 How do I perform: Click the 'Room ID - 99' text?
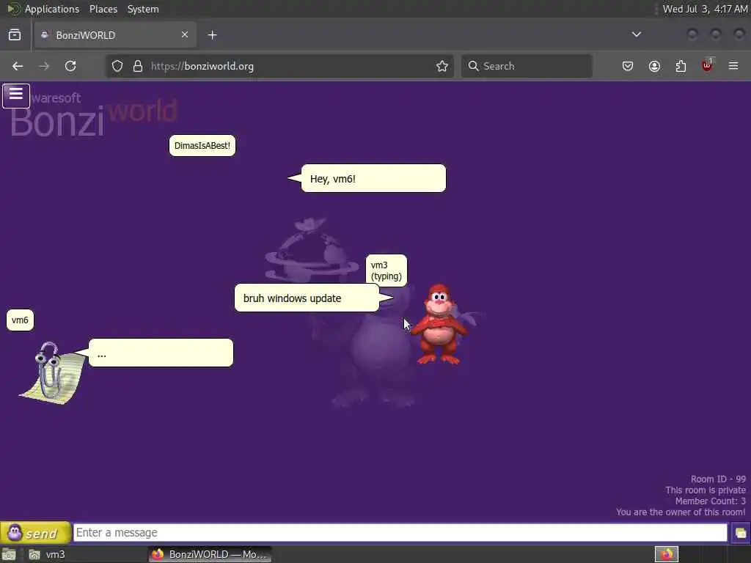718,479
